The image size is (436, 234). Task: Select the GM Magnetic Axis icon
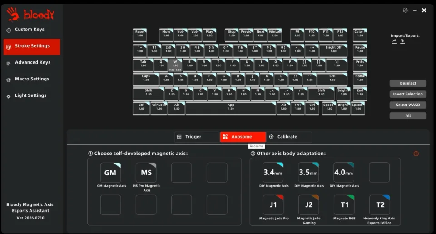(110, 173)
